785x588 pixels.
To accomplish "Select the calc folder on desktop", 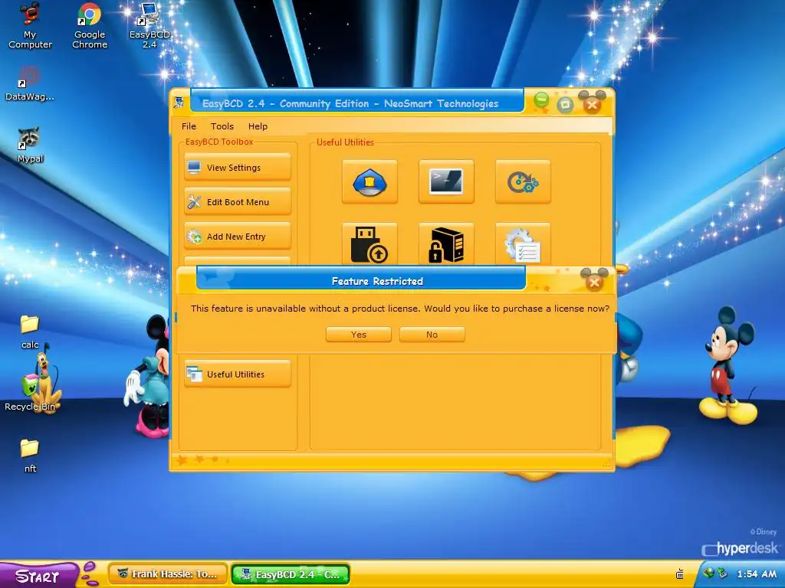I will [x=30, y=332].
